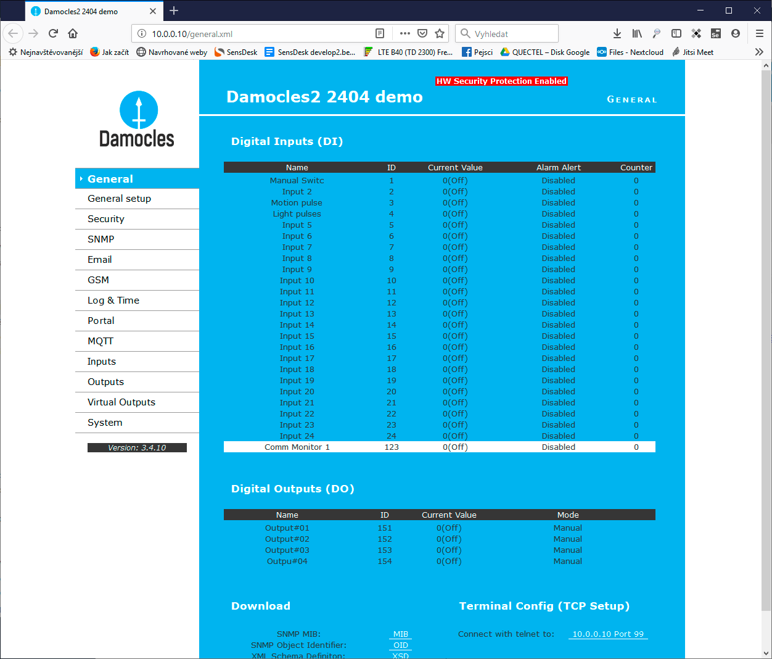
Task: Open Security settings page
Action: pos(137,219)
